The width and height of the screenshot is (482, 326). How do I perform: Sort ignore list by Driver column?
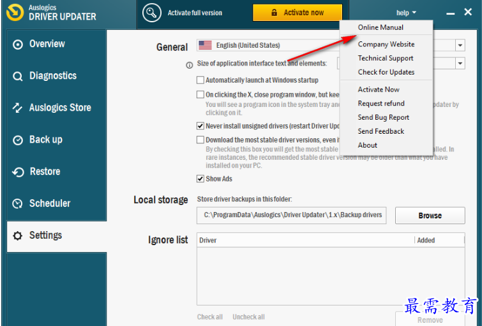306,241
